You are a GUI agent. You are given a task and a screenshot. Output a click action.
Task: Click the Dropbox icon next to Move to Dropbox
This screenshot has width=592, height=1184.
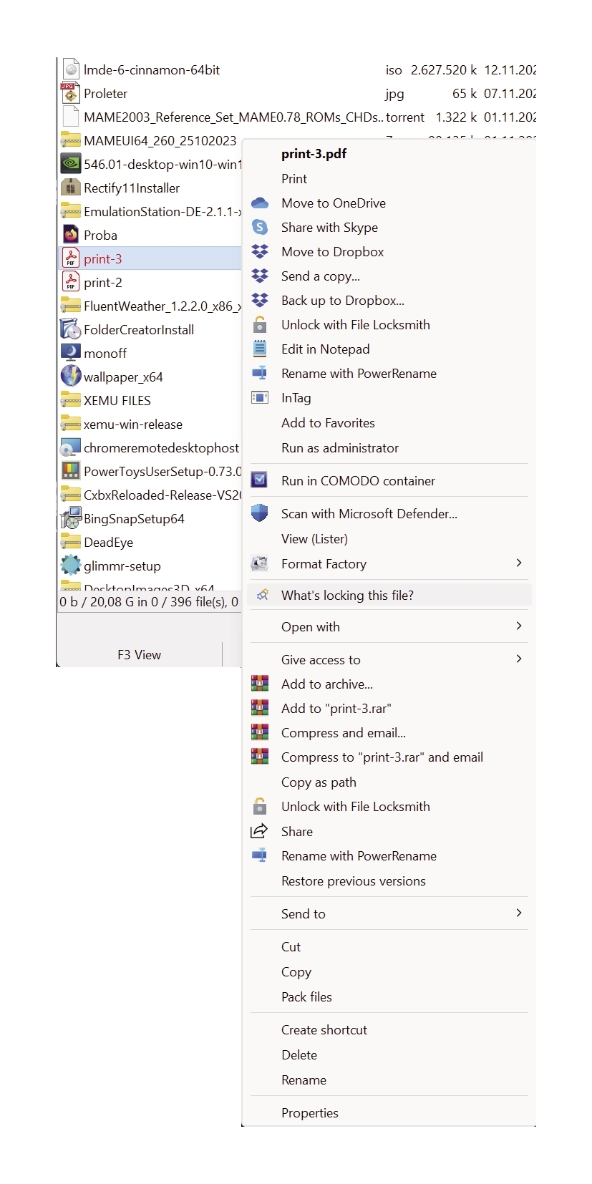tap(260, 252)
